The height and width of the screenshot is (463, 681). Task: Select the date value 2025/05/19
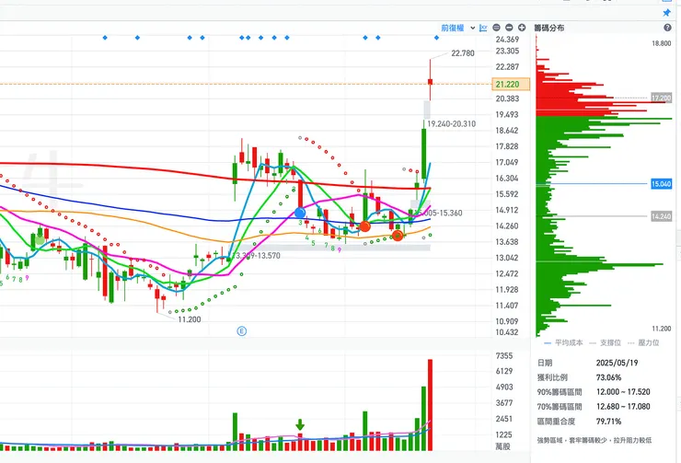click(x=617, y=363)
